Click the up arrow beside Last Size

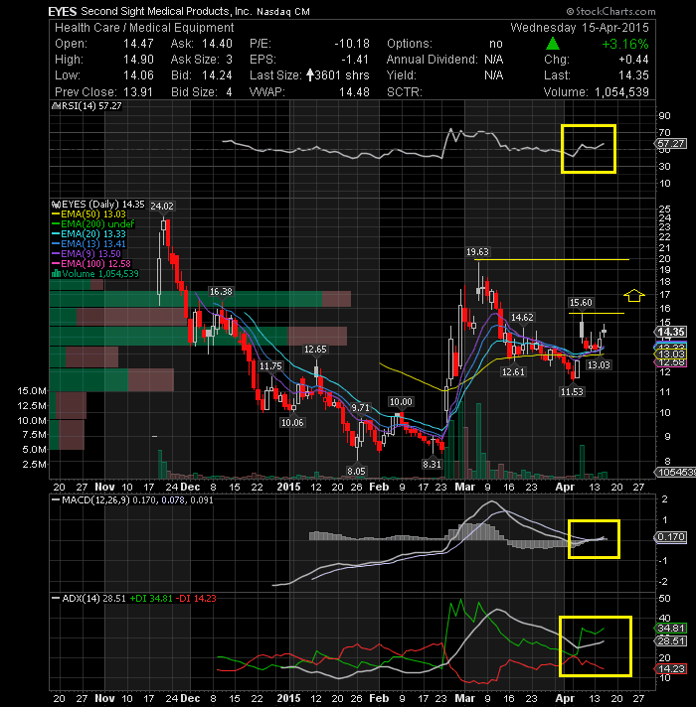309,74
